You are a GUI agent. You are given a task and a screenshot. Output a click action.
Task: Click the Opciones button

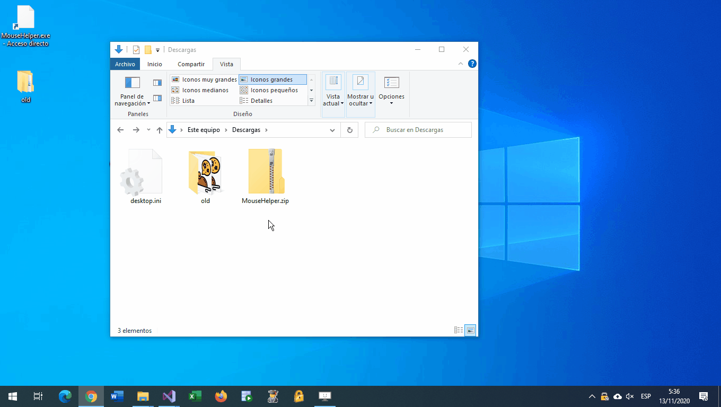pos(391,90)
